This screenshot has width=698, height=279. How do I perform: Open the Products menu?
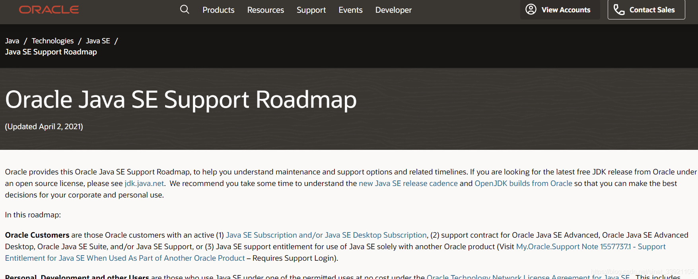[x=218, y=10]
